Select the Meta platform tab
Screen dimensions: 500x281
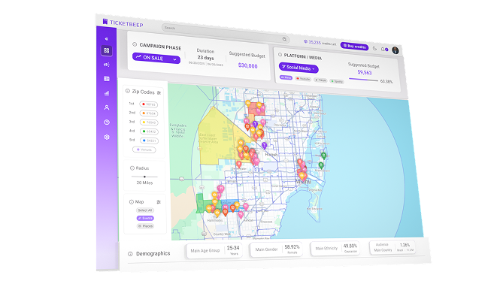[286, 77]
